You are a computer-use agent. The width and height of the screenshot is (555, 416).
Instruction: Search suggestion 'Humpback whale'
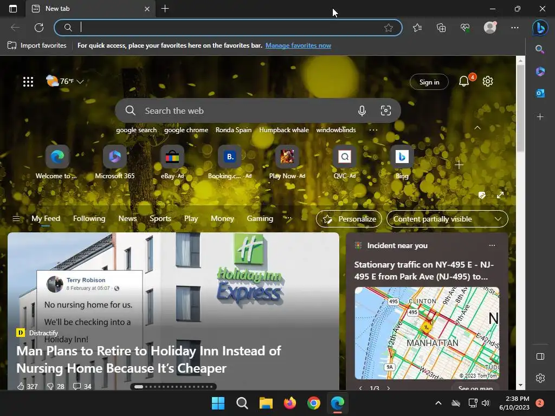tap(284, 130)
